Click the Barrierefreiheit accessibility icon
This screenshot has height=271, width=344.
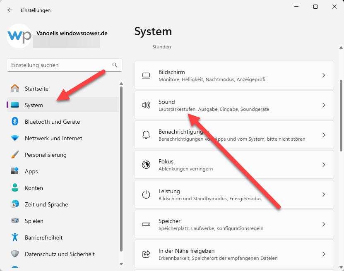(15, 237)
